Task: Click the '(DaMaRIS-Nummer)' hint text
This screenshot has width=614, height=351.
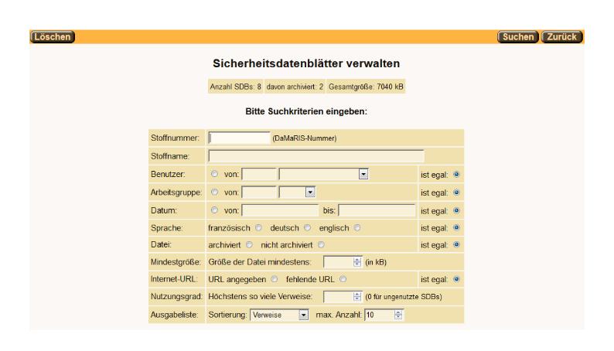Action: click(304, 138)
